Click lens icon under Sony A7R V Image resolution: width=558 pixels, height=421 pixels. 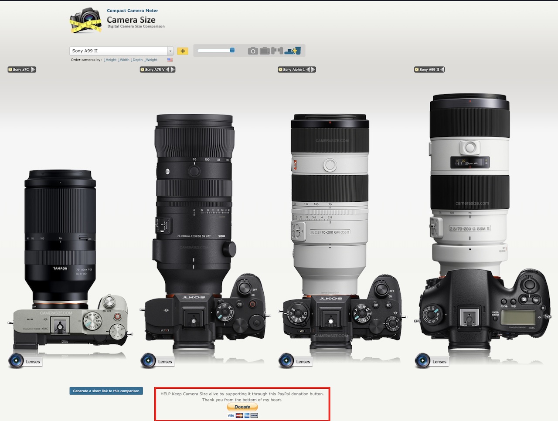[x=148, y=361]
